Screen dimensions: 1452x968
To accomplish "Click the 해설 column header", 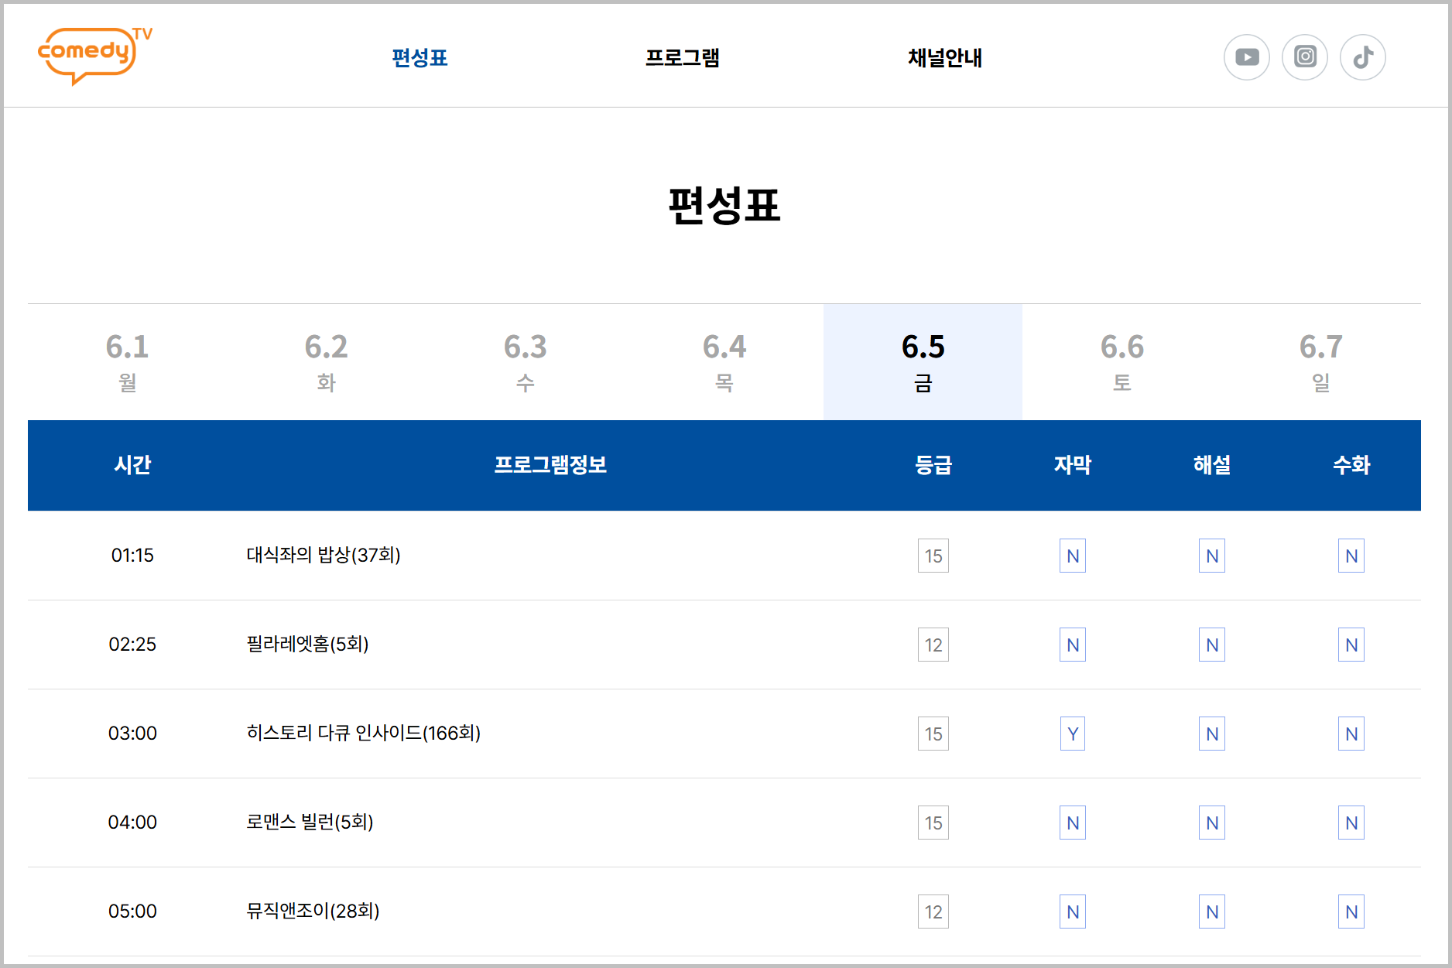I will [1212, 465].
